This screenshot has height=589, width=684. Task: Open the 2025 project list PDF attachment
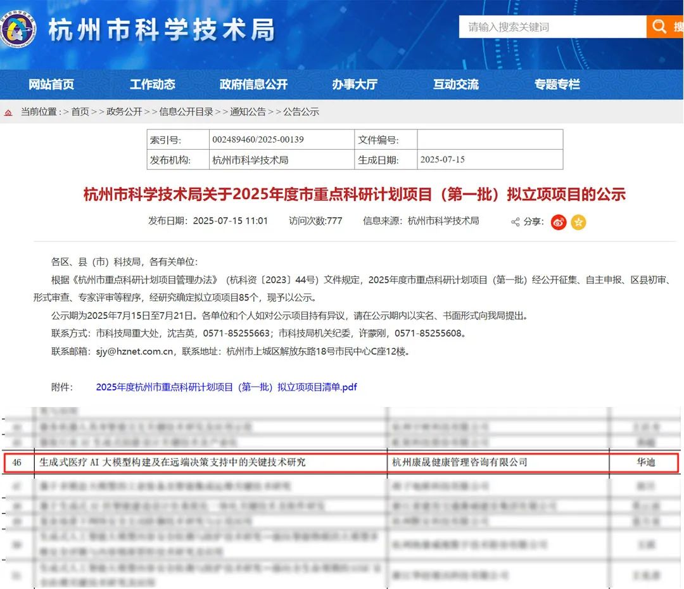tap(226, 387)
